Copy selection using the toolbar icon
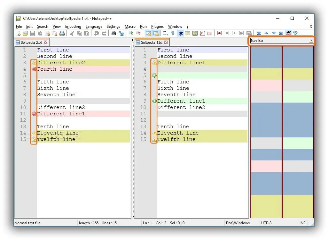This screenshot has width=328, height=240. [79, 33]
